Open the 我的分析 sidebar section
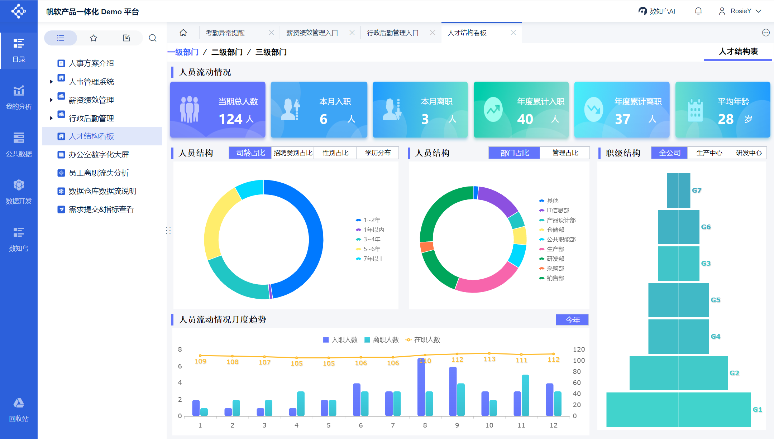774x439 pixels. pyautogui.click(x=19, y=97)
